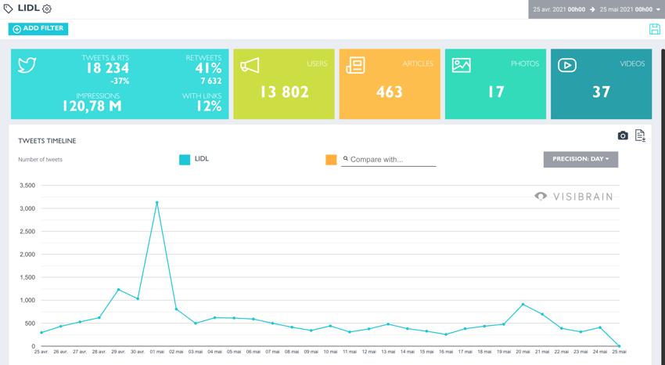Screen dimensions: 665x365
Task: Click the 3,500 y-axis label
Action: [27, 186]
